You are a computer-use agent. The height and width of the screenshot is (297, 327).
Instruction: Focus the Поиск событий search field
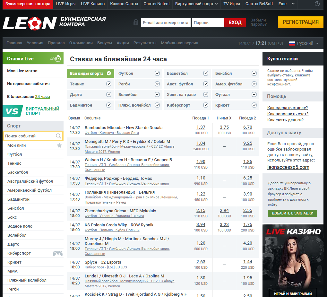click(33, 136)
